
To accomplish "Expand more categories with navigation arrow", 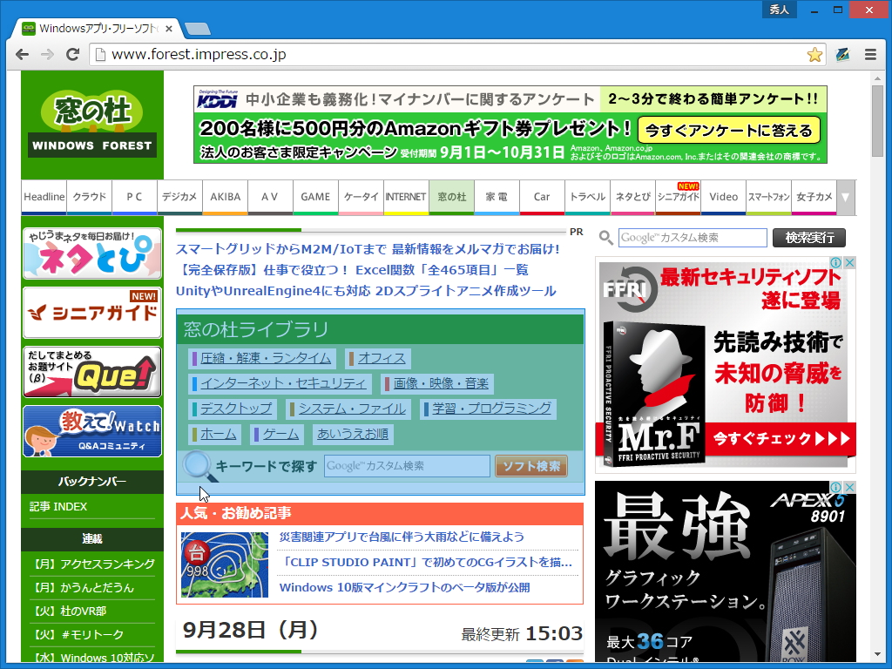I will tap(845, 197).
